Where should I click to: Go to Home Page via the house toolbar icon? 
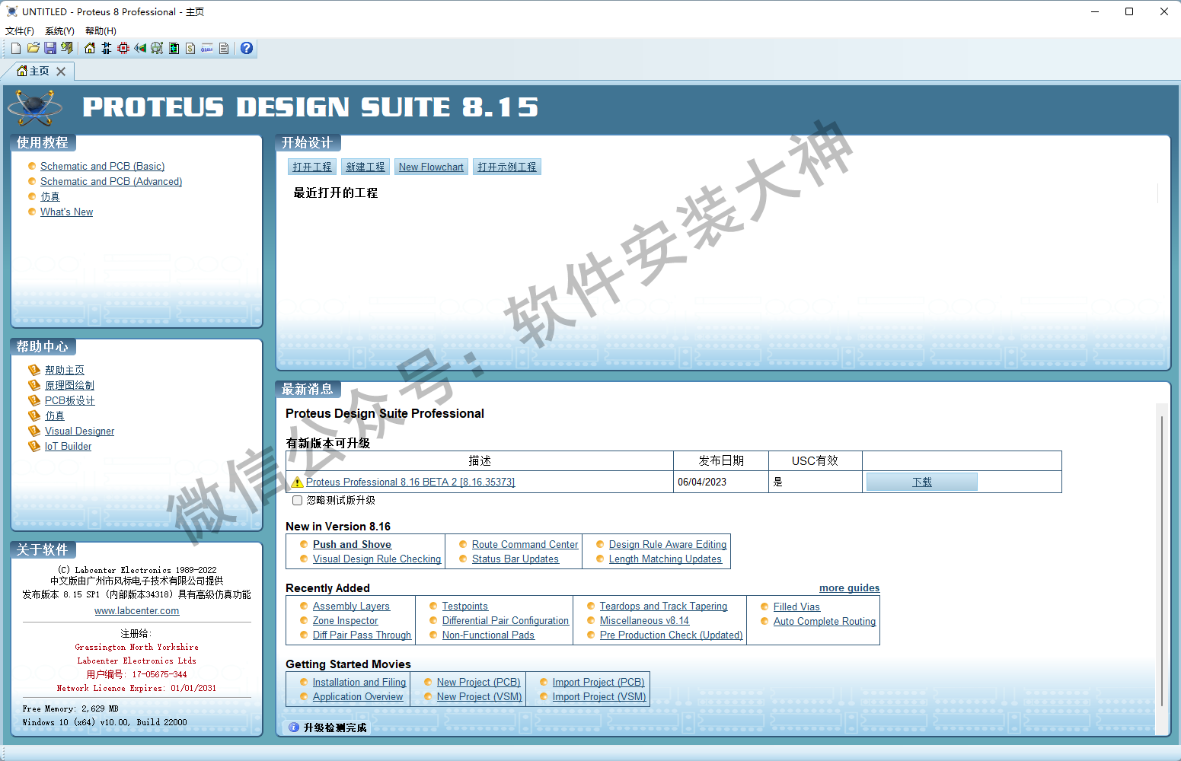(x=90, y=48)
